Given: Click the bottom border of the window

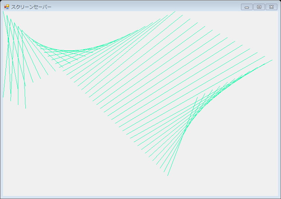Looking at the screenshot, I should tap(140, 197).
